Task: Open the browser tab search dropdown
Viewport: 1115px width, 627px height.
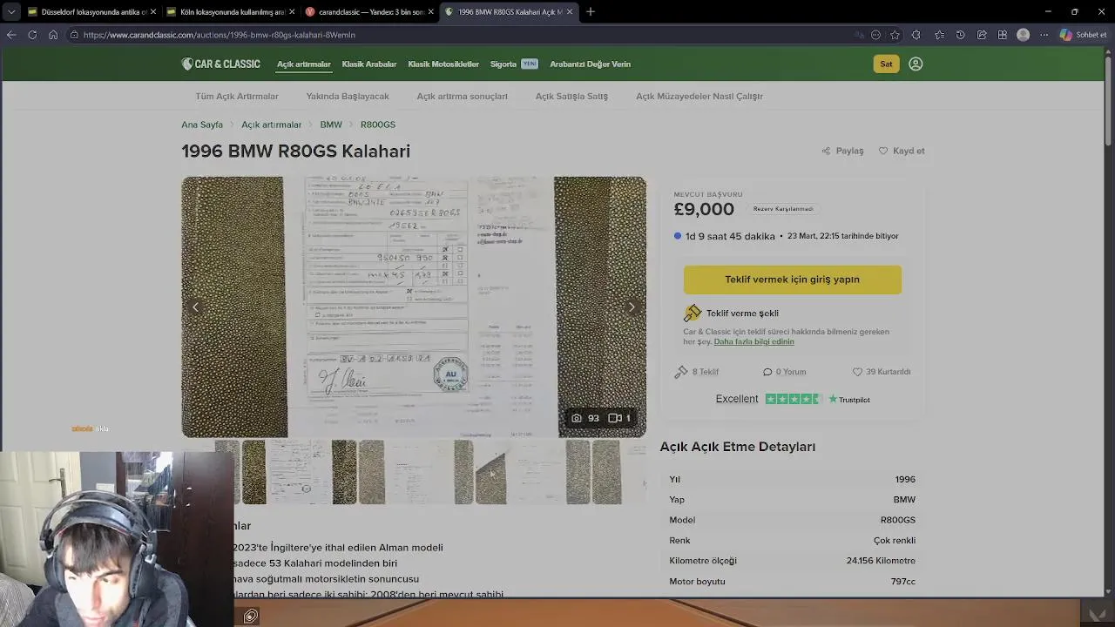Action: pyautogui.click(x=11, y=12)
